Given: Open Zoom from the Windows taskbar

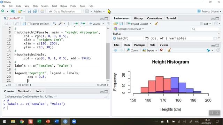Looking at the screenshot, I should point(74,122).
